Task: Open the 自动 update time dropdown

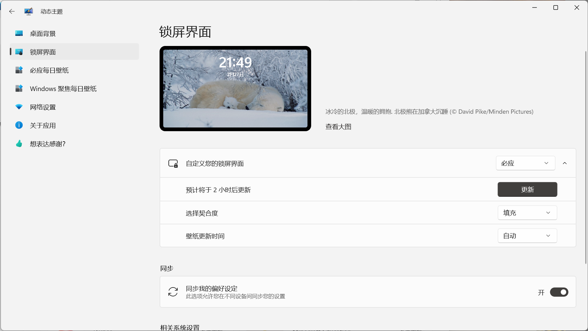Action: (x=527, y=236)
